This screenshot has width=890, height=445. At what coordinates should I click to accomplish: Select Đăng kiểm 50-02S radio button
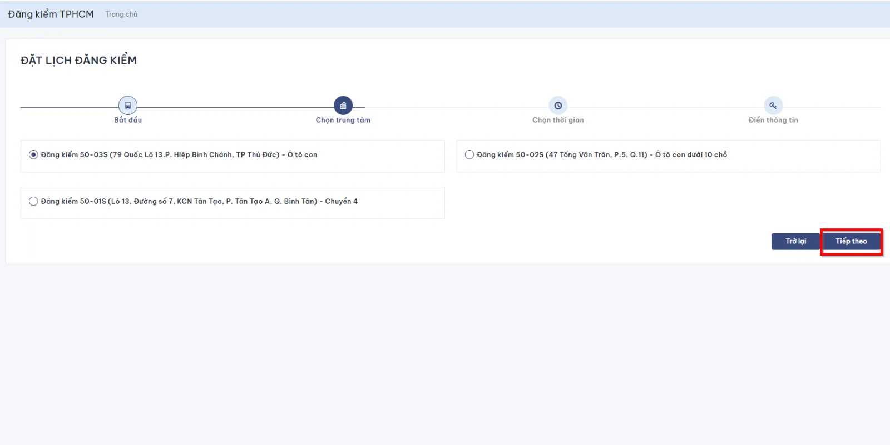click(x=469, y=154)
